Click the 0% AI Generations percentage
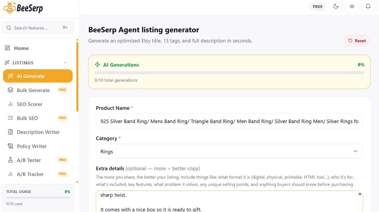Screen dimensions: 379x212 (361, 65)
